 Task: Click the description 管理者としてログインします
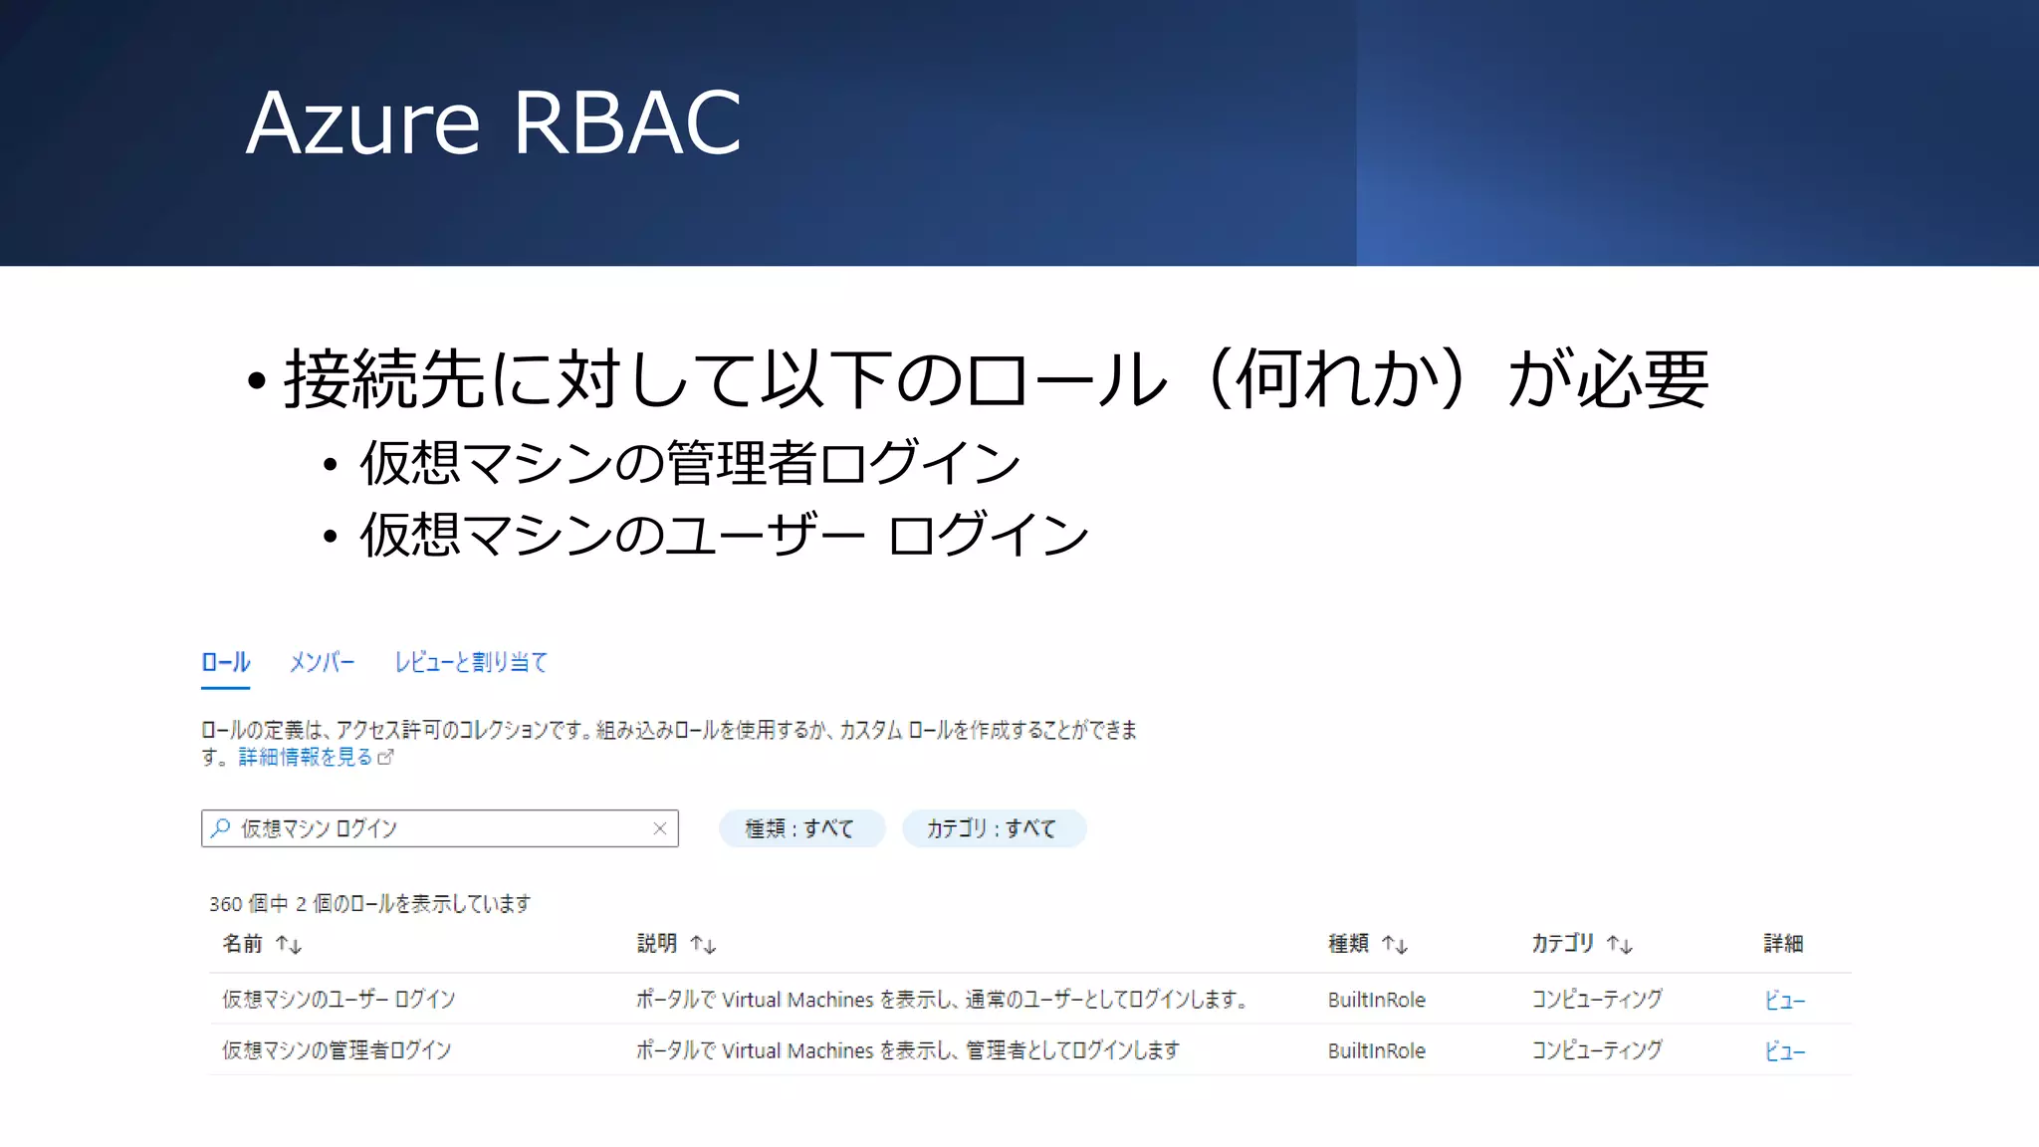point(1072,1049)
